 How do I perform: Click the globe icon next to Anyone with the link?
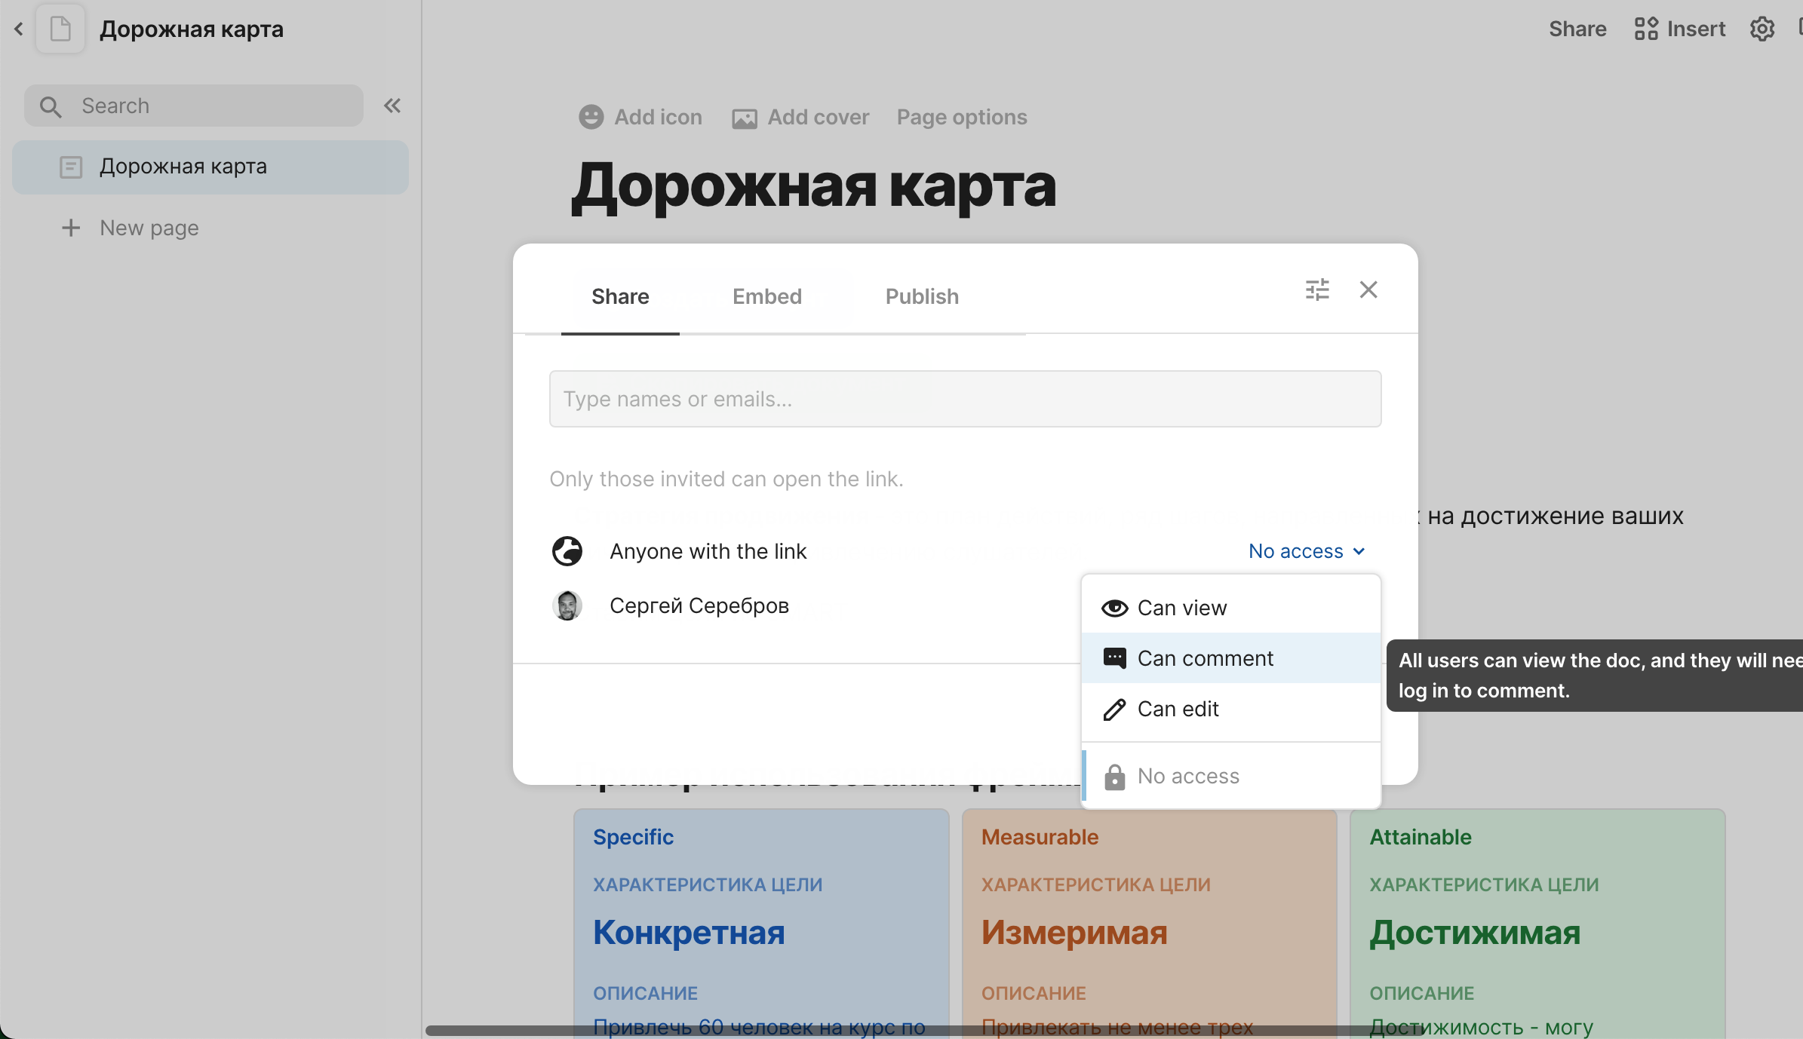point(567,551)
